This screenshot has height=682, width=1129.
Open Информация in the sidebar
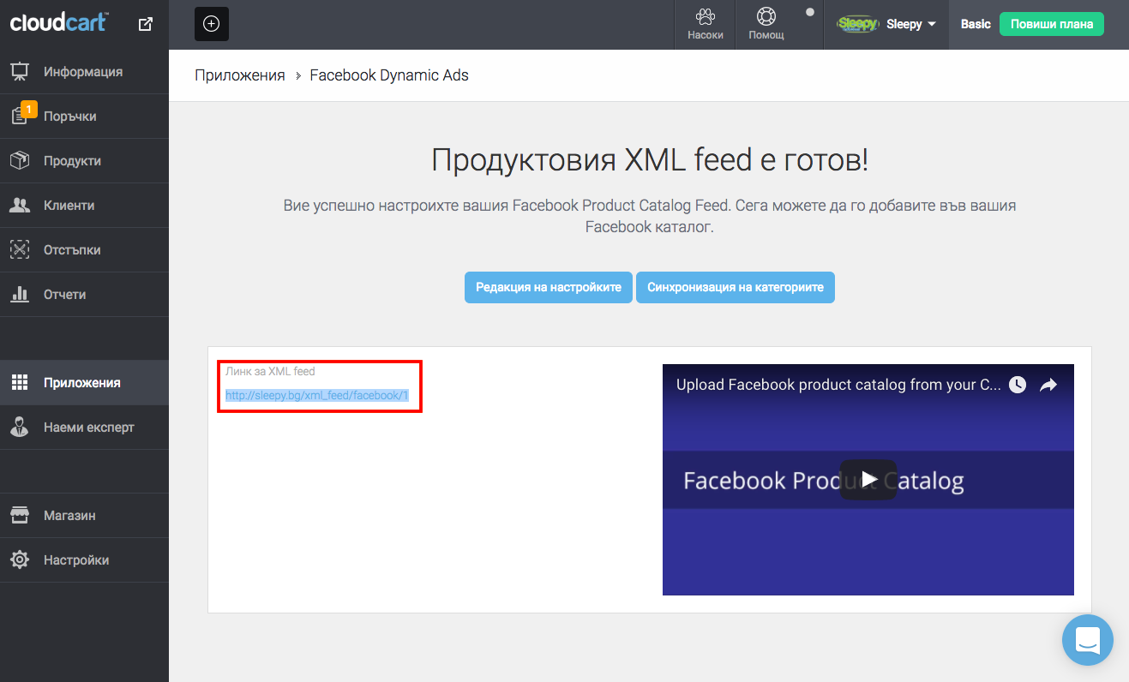tap(84, 72)
